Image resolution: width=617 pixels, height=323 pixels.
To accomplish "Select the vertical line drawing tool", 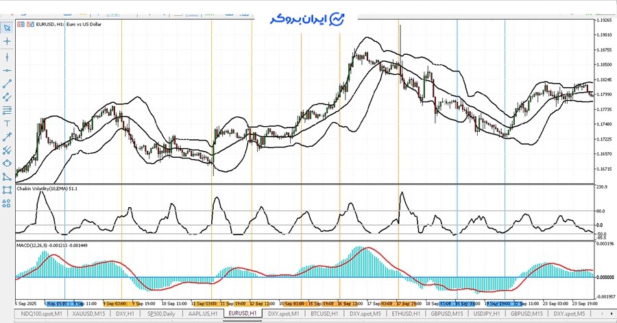I will [7, 57].
